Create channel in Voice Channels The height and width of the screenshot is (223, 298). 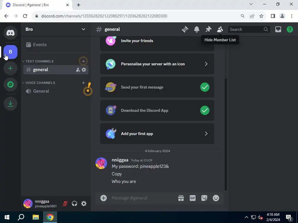[x=83, y=83]
